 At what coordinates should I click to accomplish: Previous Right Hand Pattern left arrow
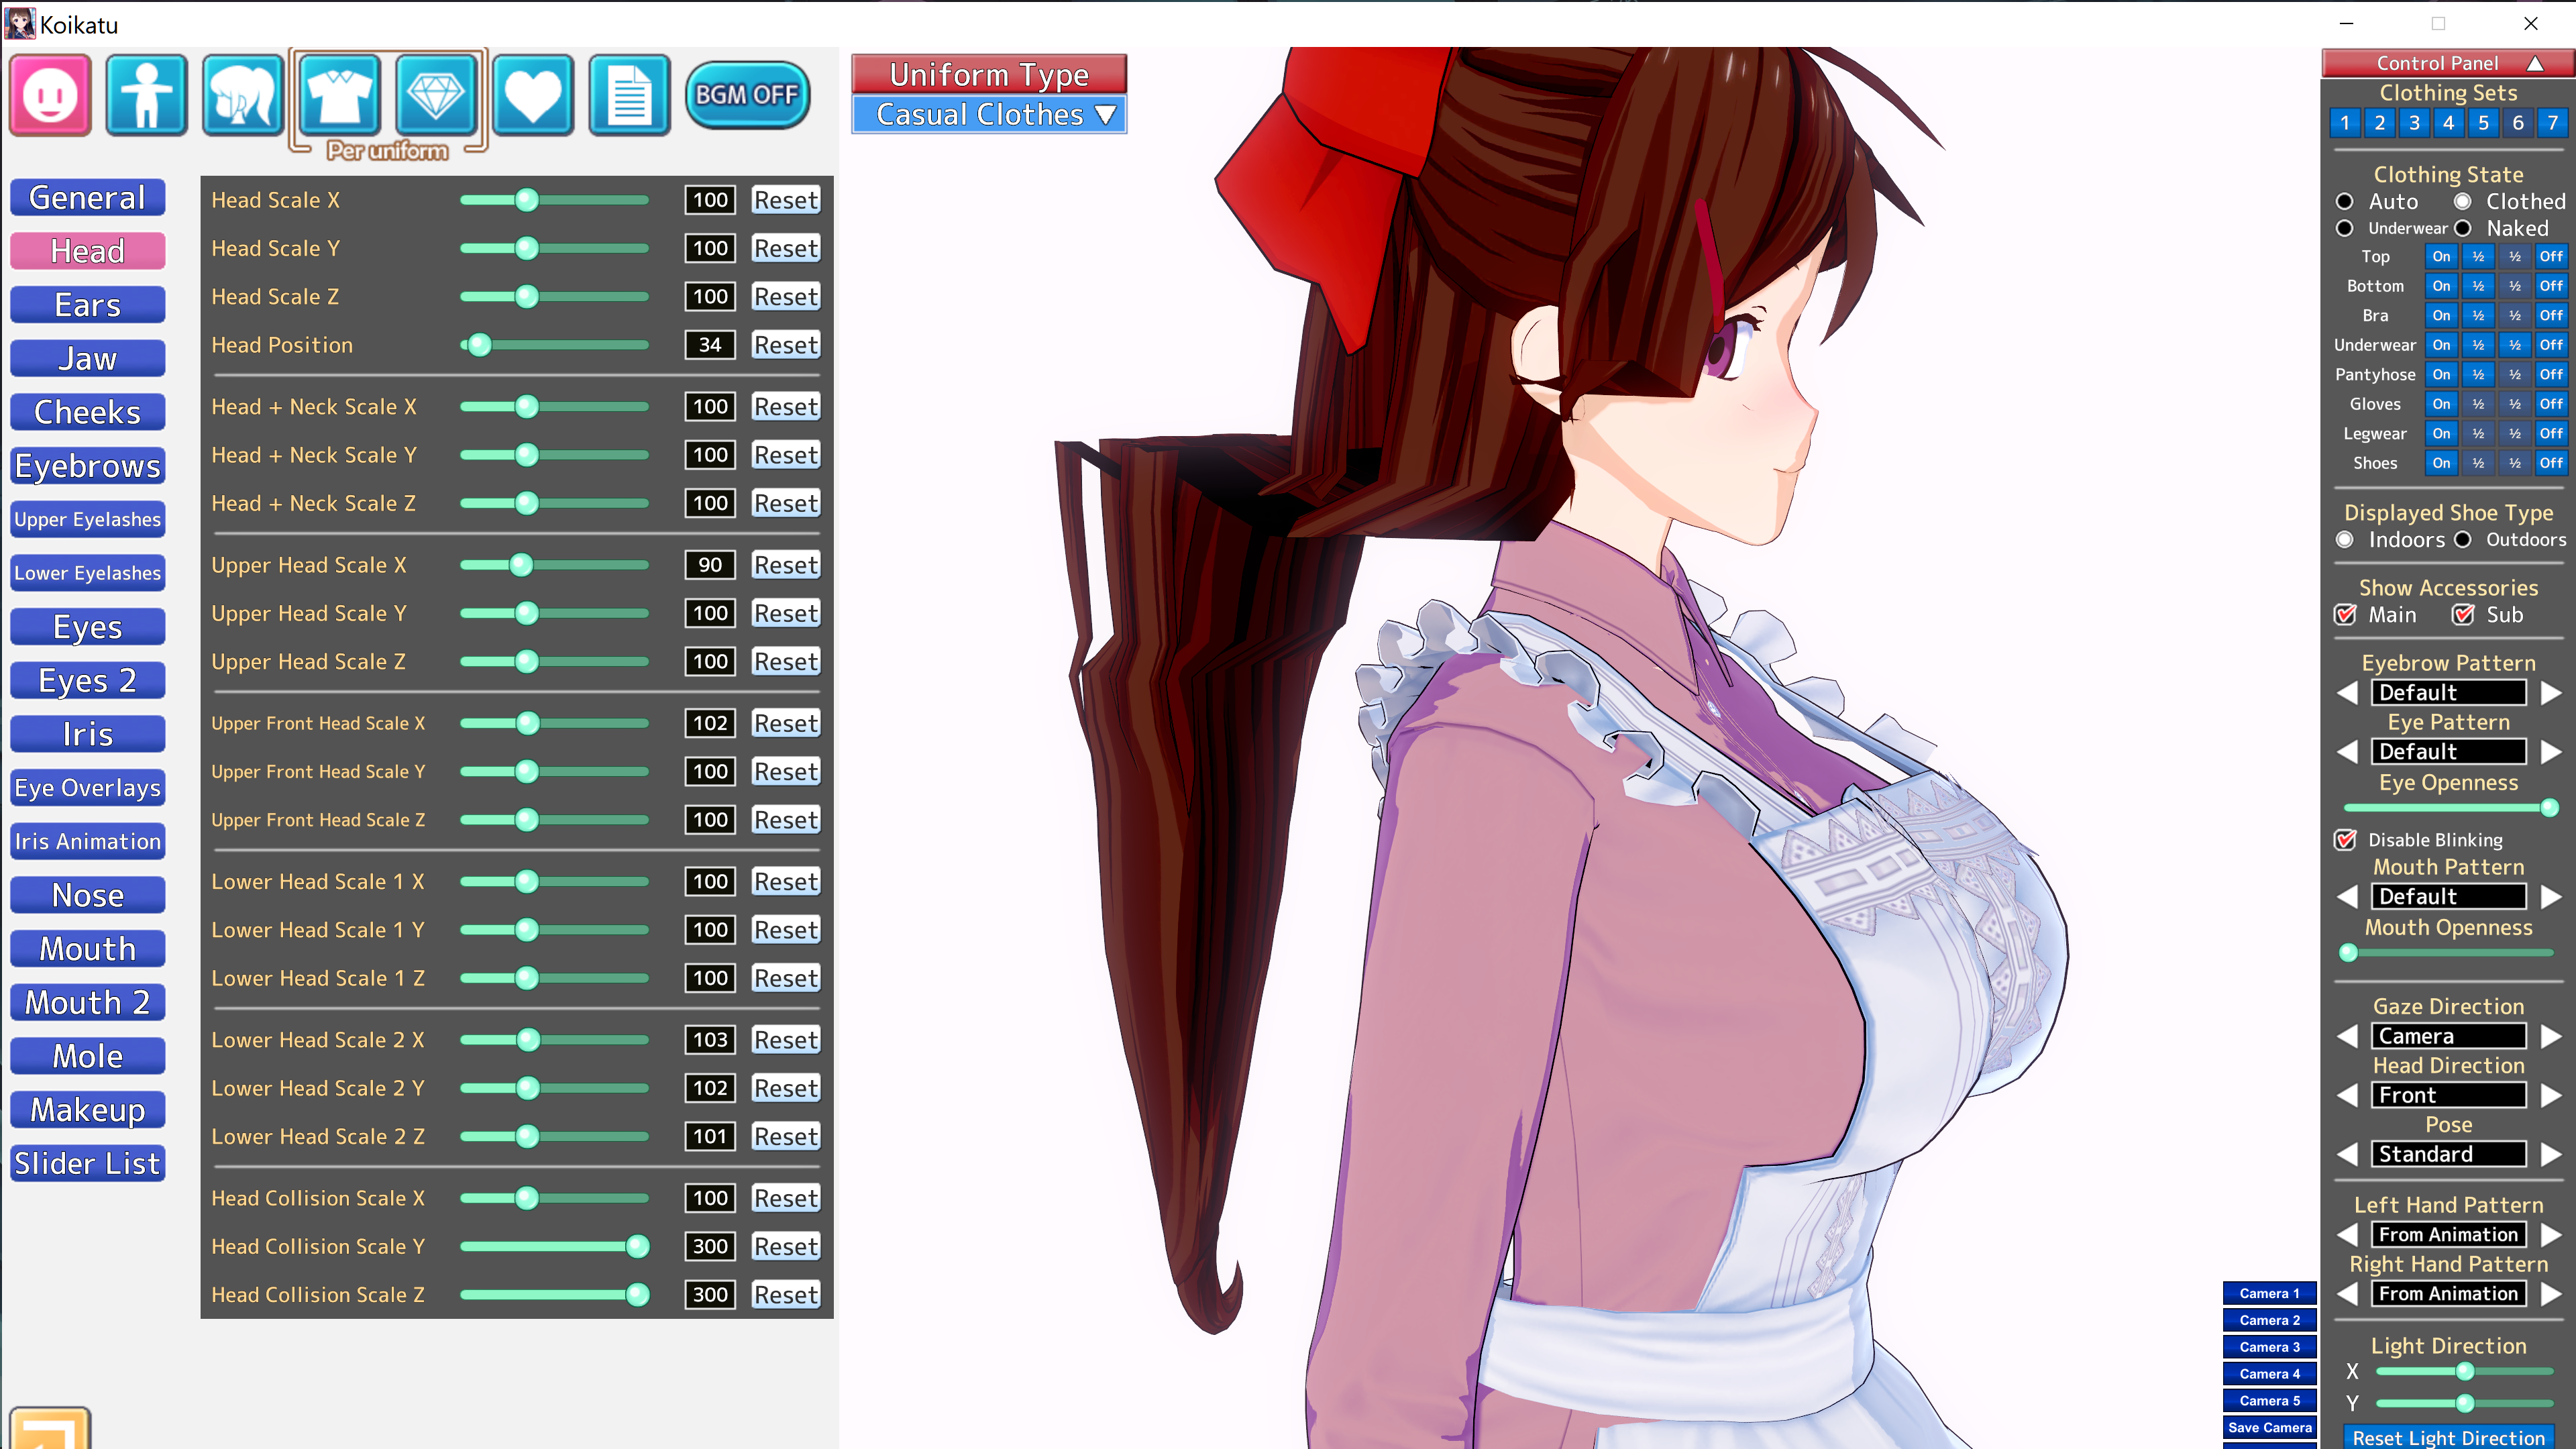(x=2347, y=1293)
